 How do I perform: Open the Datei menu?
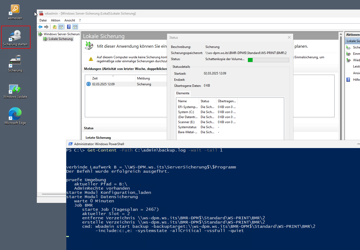tap(43, 20)
